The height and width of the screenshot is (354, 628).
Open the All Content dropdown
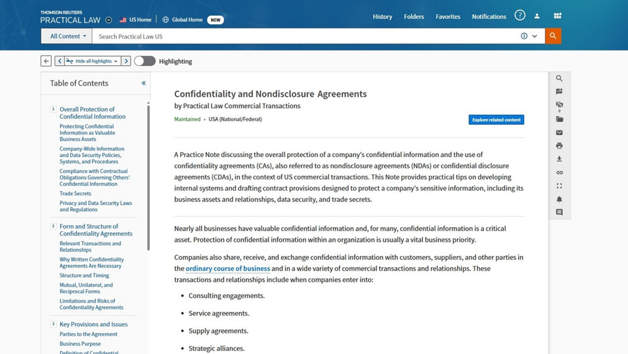point(66,36)
